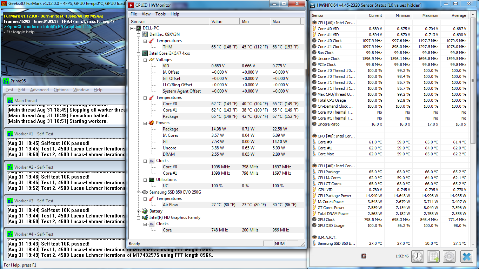Click the Intel HD Graphics Family icon
This screenshot has height=269, width=479.
point(145,217)
